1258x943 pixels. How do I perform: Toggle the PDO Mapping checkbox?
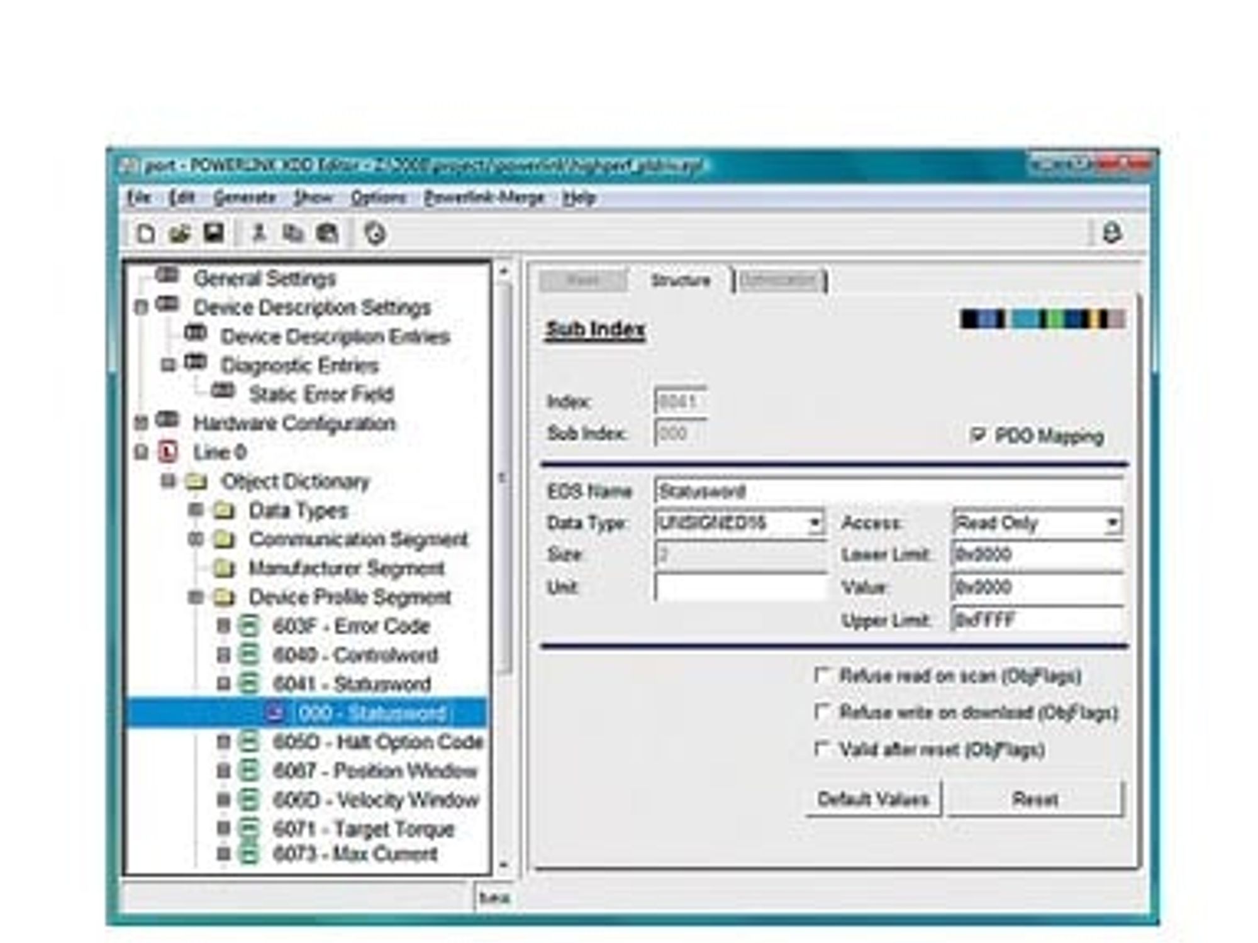[x=978, y=434]
